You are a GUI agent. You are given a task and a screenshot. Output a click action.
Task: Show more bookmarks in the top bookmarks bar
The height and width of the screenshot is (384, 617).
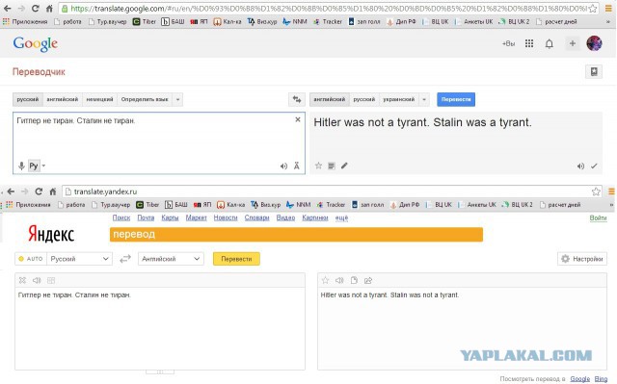click(608, 22)
